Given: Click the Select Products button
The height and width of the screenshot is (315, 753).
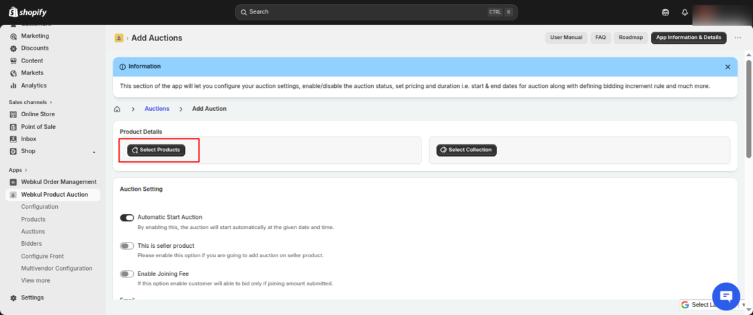Looking at the screenshot, I should click(x=156, y=150).
